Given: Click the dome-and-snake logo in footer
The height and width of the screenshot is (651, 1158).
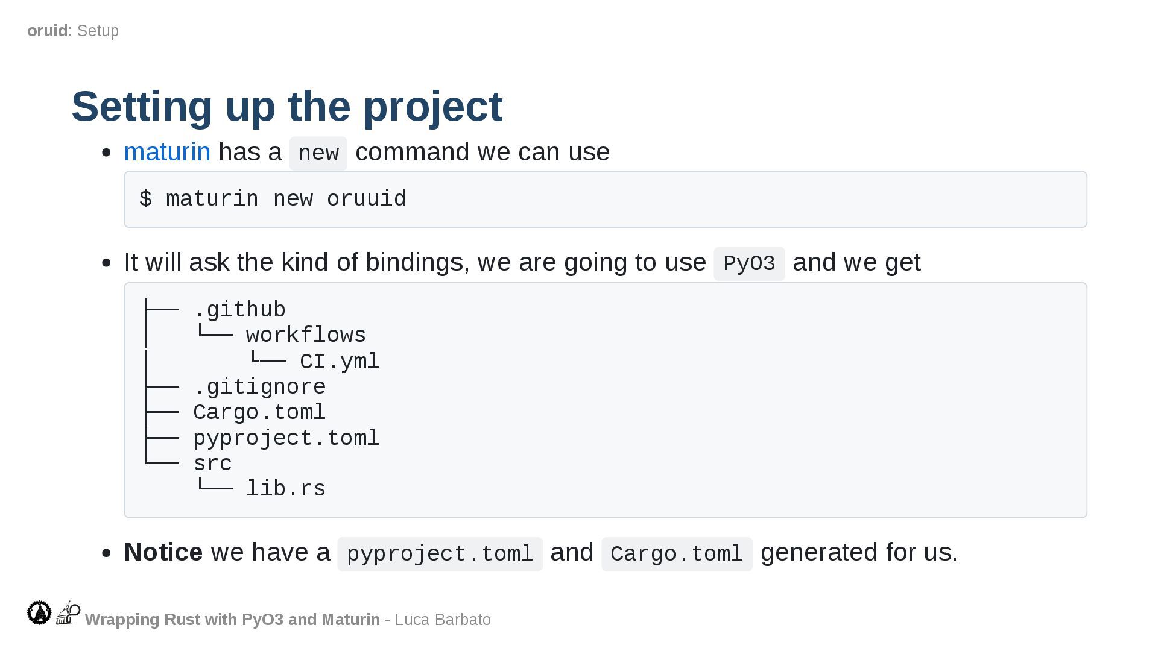Looking at the screenshot, I should 68,612.
